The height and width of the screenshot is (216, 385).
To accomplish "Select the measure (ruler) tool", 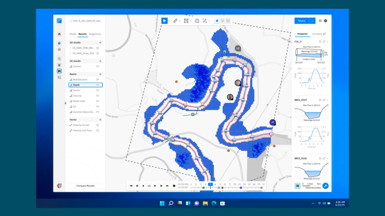I will pyautogui.click(x=175, y=21).
